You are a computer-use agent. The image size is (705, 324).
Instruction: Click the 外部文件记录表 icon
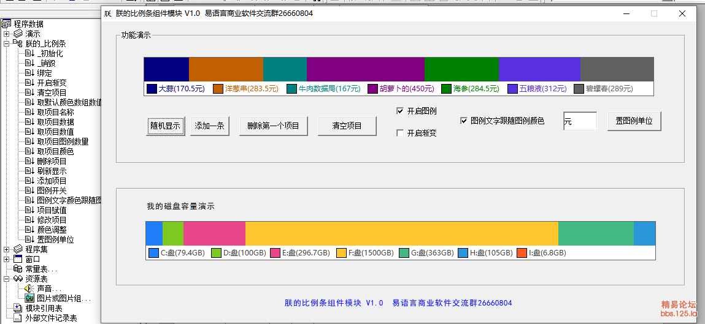(x=18, y=318)
